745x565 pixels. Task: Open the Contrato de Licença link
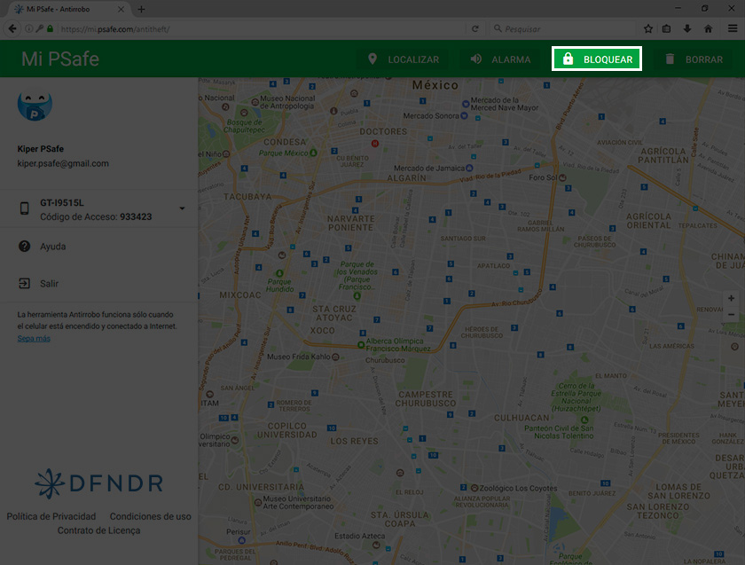(98, 530)
